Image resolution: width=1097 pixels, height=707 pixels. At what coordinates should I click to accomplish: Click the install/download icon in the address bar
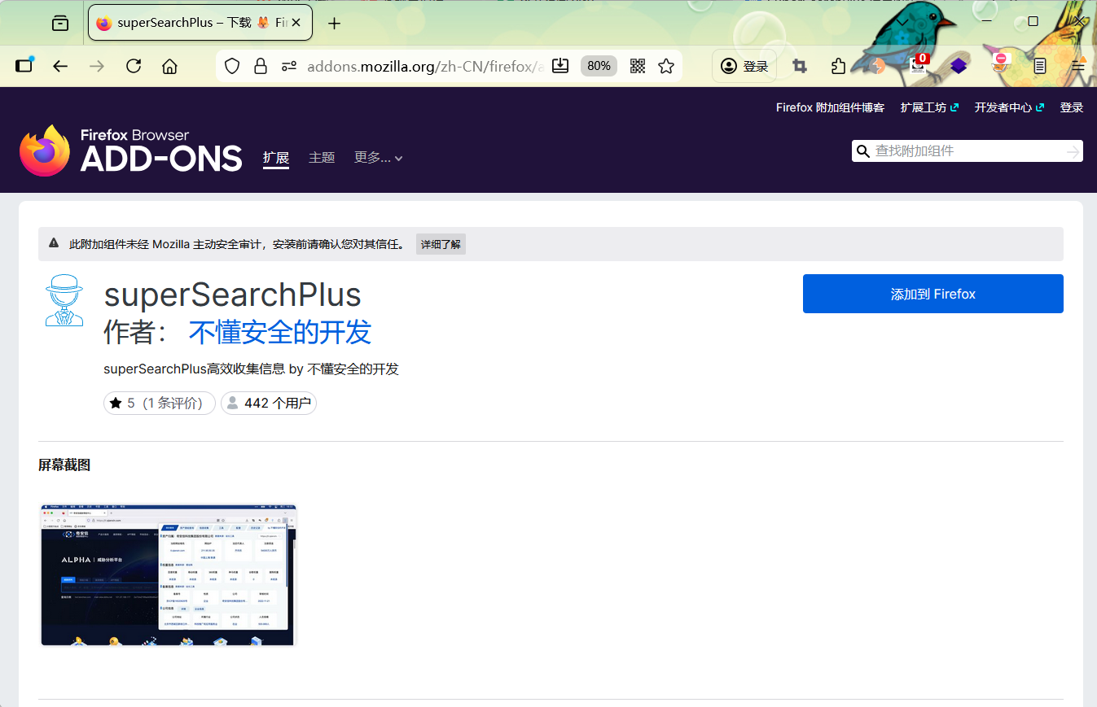tap(560, 66)
